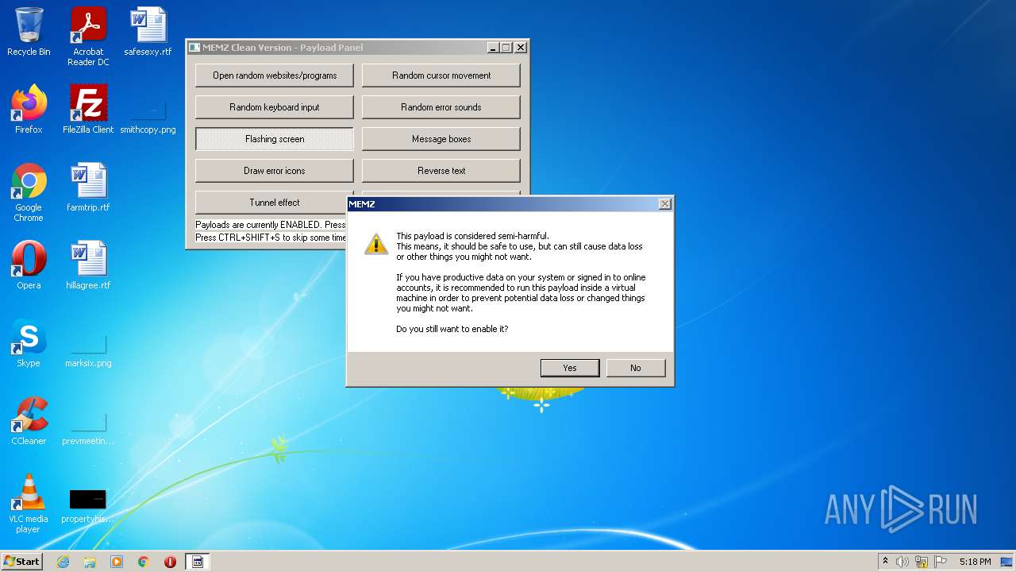1016x572 pixels.
Task: Select hillagree.rtf desktop document
Action: 88,265
